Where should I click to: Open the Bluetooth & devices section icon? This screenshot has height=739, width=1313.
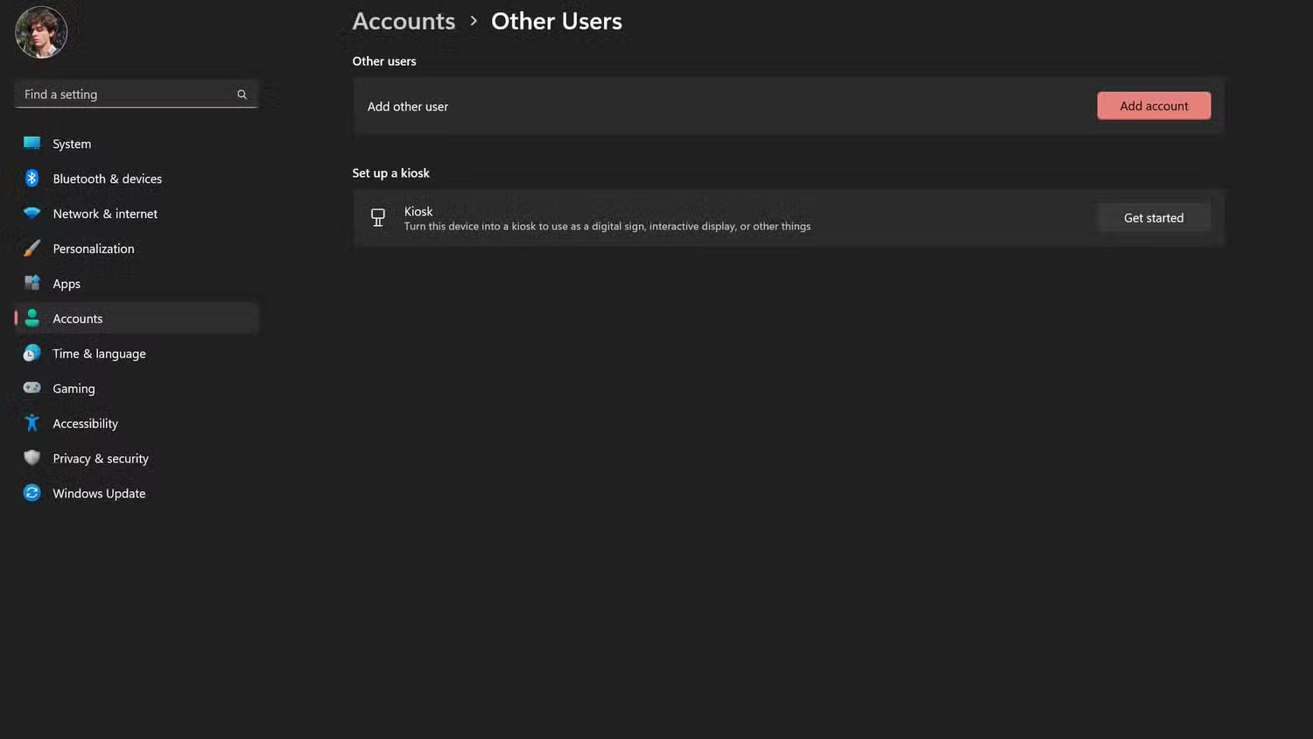(32, 178)
